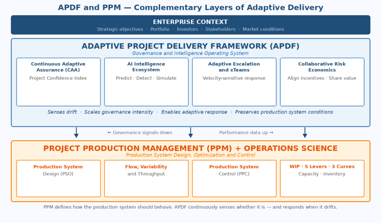381x223 pixels.
Task: Click 'Control (PPC)' text
Action: tap(234, 174)
